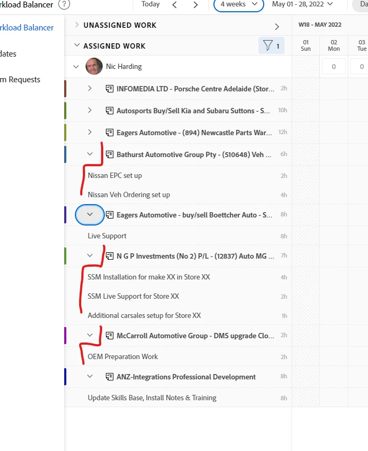Open the 4 weeks timeframe dropdown

pyautogui.click(x=239, y=4)
